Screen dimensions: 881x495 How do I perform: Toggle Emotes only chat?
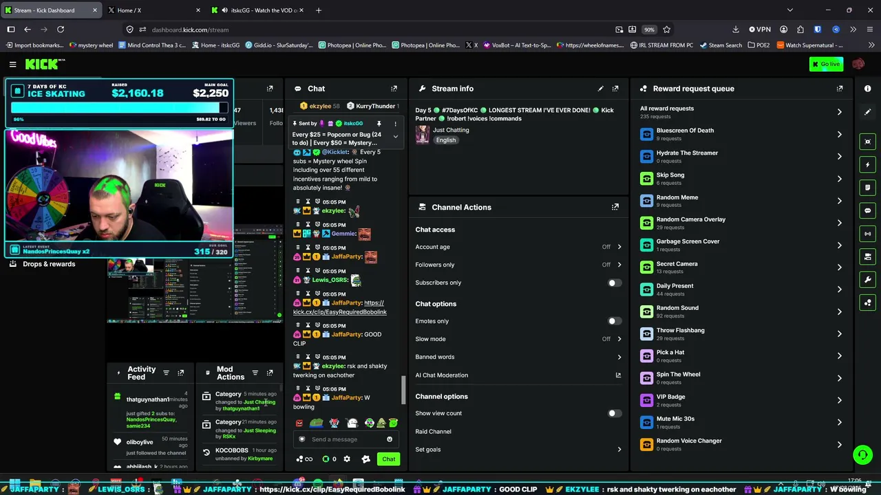[614, 321]
